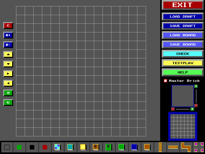The image size is (205, 154).
Task: Click the Master Brick preview box
Action: pyautogui.click(x=183, y=96)
